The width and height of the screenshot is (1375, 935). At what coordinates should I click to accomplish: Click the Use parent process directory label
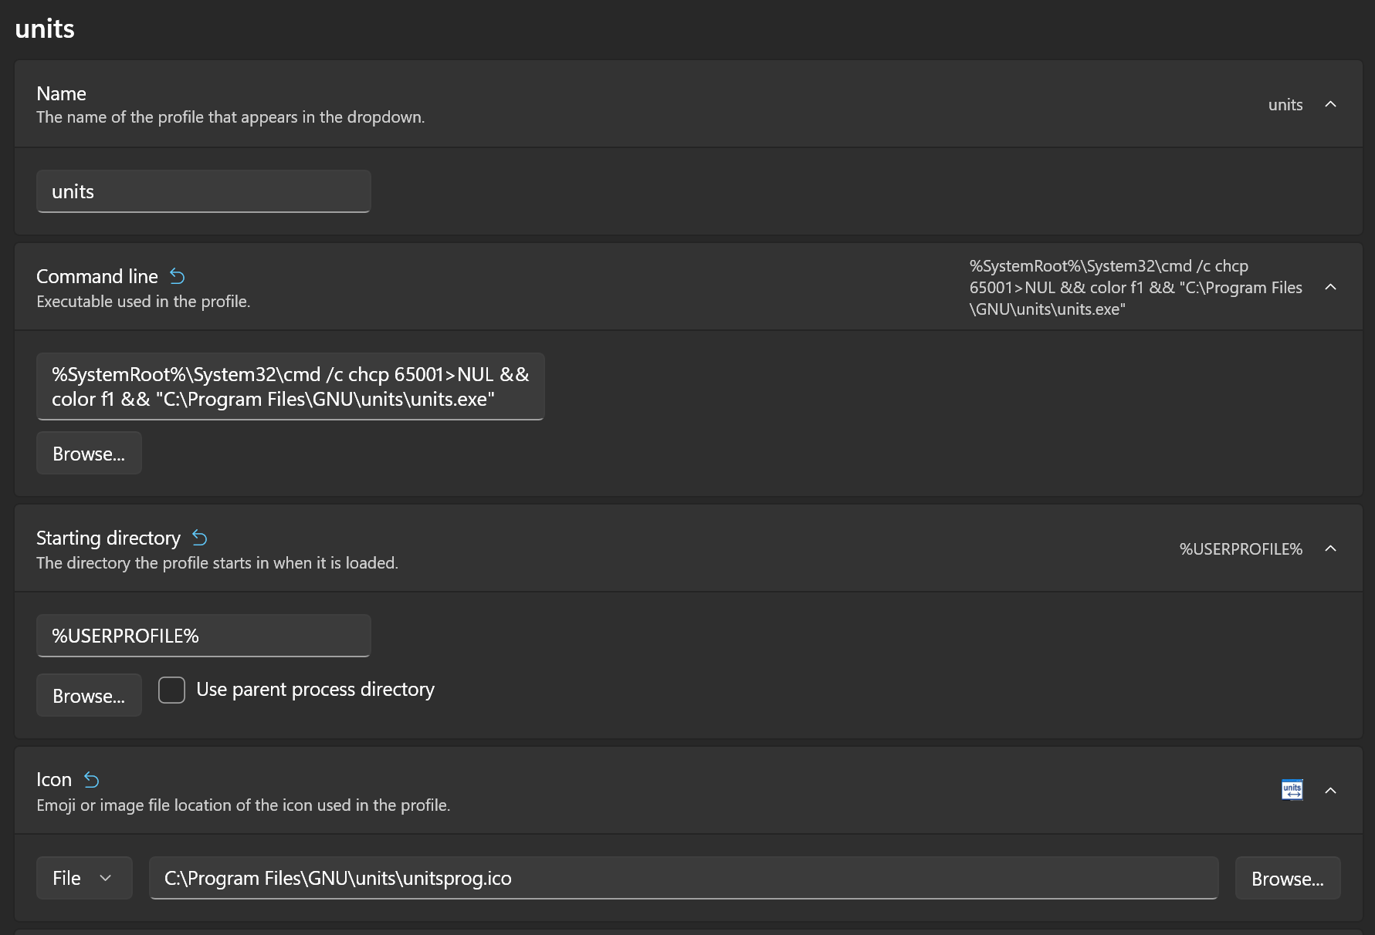pos(315,690)
